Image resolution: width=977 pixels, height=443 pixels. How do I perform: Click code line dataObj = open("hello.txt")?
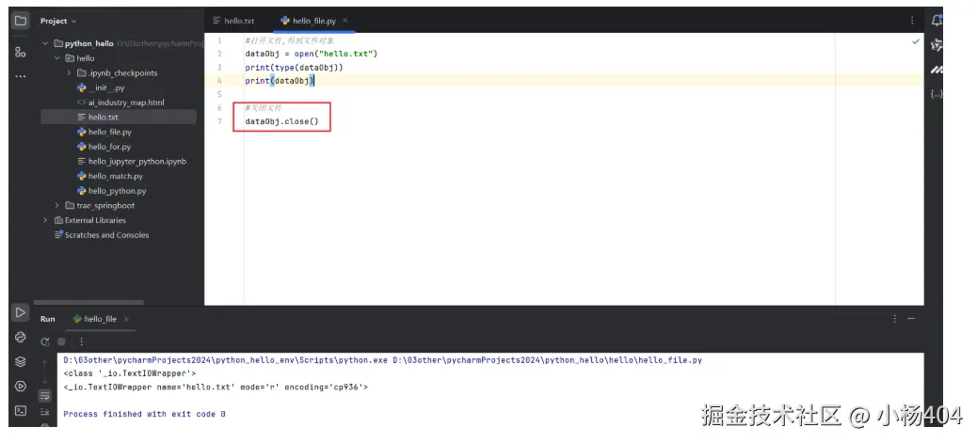click(x=312, y=54)
